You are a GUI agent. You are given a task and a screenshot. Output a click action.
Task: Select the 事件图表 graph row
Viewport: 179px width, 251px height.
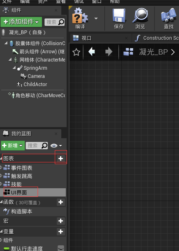click(x=33, y=168)
